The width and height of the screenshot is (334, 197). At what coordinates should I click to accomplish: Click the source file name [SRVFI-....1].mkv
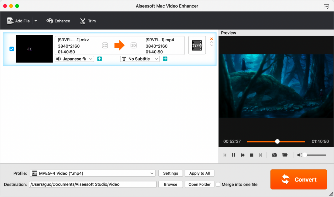(73, 40)
